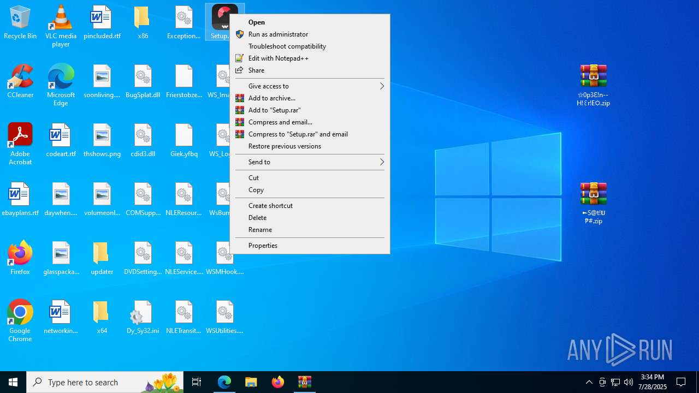This screenshot has height=393, width=699.
Task: Select the CCleaner desktop shortcut
Action: tap(20, 81)
